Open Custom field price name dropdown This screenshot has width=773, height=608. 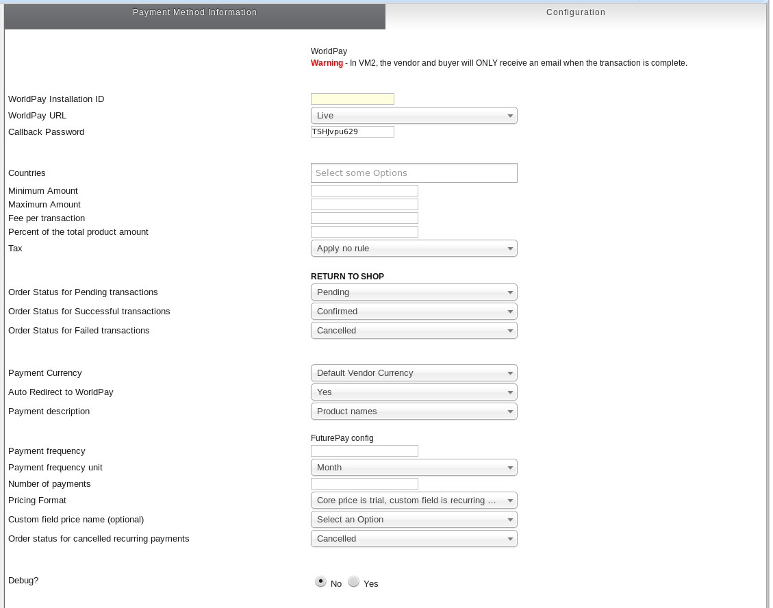[414, 520]
